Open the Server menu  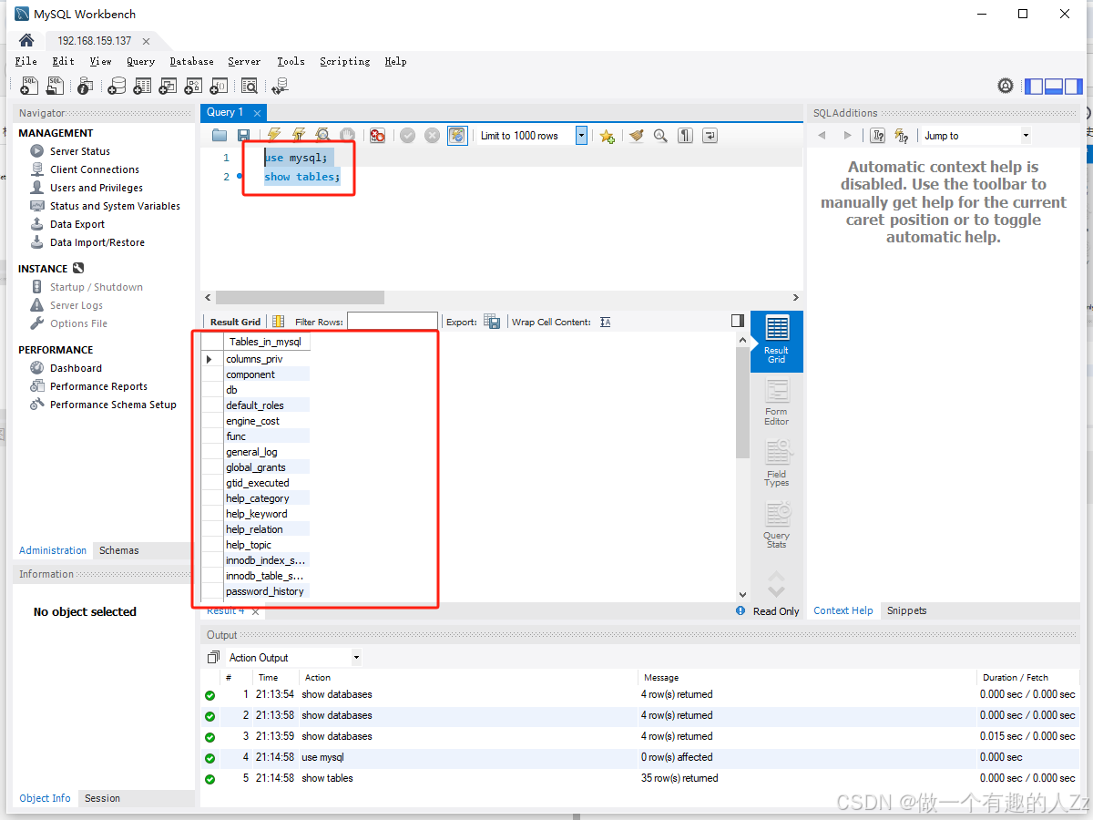click(244, 61)
